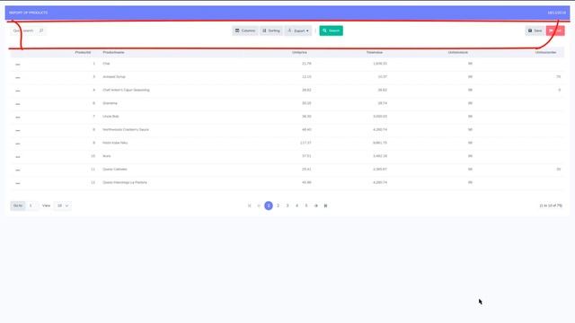Click the row icon beside Grandma product
The height and width of the screenshot is (323, 575).
pos(18,104)
